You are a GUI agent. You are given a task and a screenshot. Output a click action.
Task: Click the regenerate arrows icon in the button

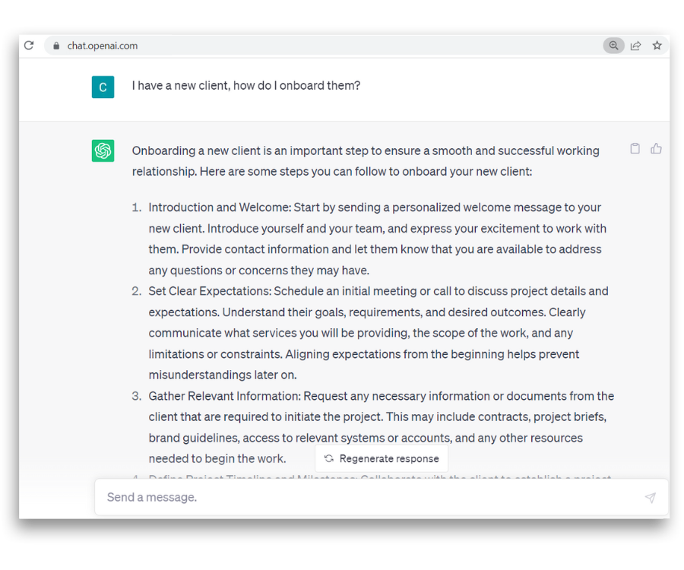pyautogui.click(x=329, y=458)
